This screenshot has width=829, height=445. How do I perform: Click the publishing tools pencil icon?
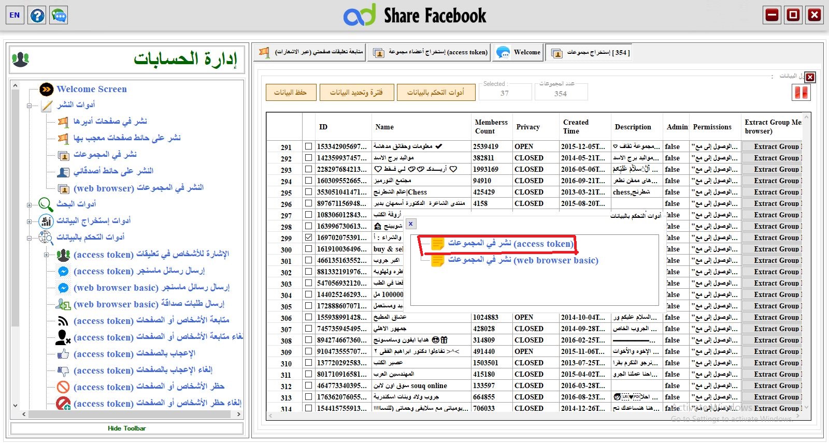tap(47, 106)
